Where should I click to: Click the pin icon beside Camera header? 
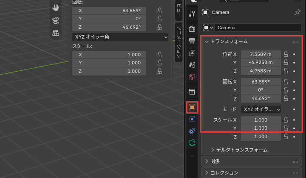coord(297,12)
